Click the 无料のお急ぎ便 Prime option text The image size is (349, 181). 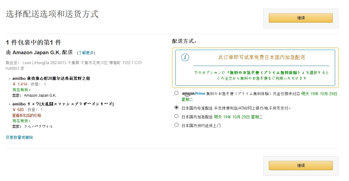click(253, 94)
